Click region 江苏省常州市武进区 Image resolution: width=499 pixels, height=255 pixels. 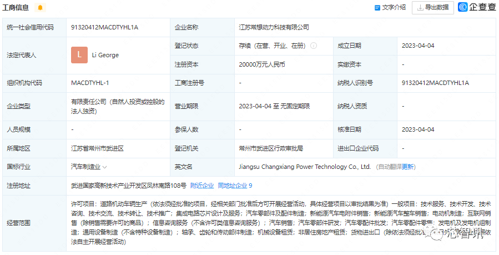point(97,148)
